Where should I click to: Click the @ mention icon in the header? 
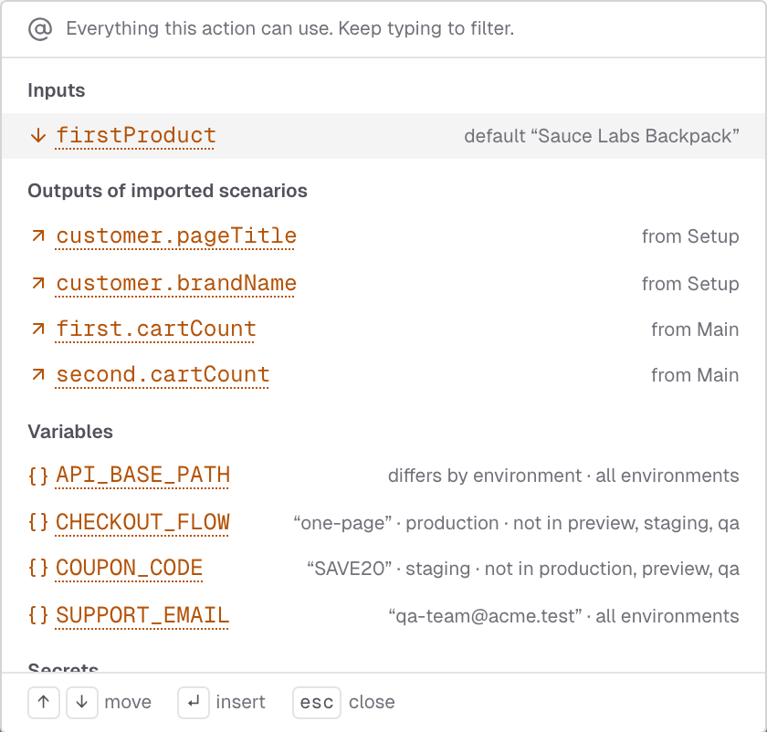[39, 29]
